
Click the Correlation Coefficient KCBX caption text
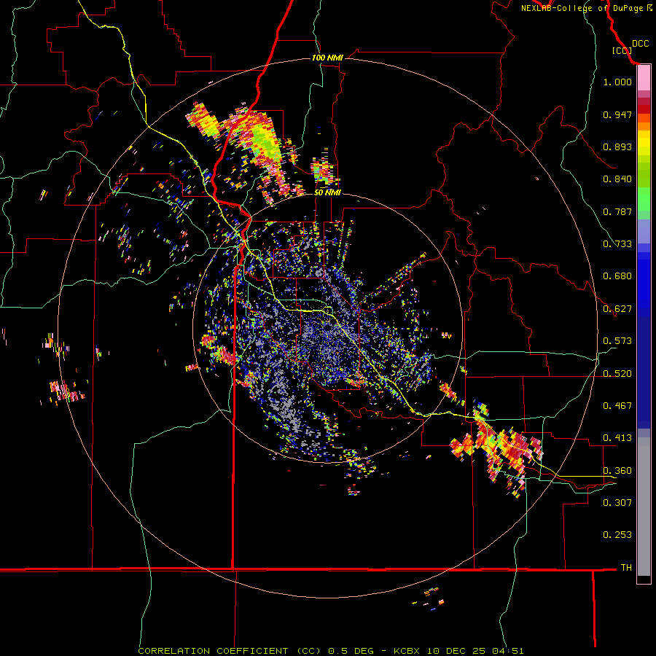pos(330,651)
